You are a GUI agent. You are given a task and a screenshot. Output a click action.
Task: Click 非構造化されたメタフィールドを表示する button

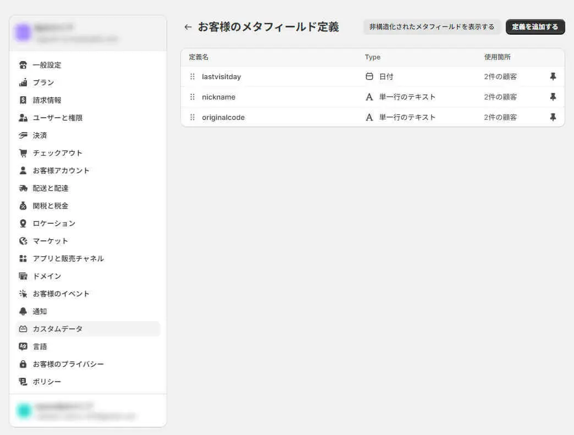[432, 27]
